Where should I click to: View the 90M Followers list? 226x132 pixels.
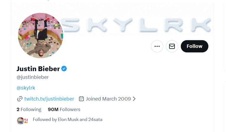[64, 109]
